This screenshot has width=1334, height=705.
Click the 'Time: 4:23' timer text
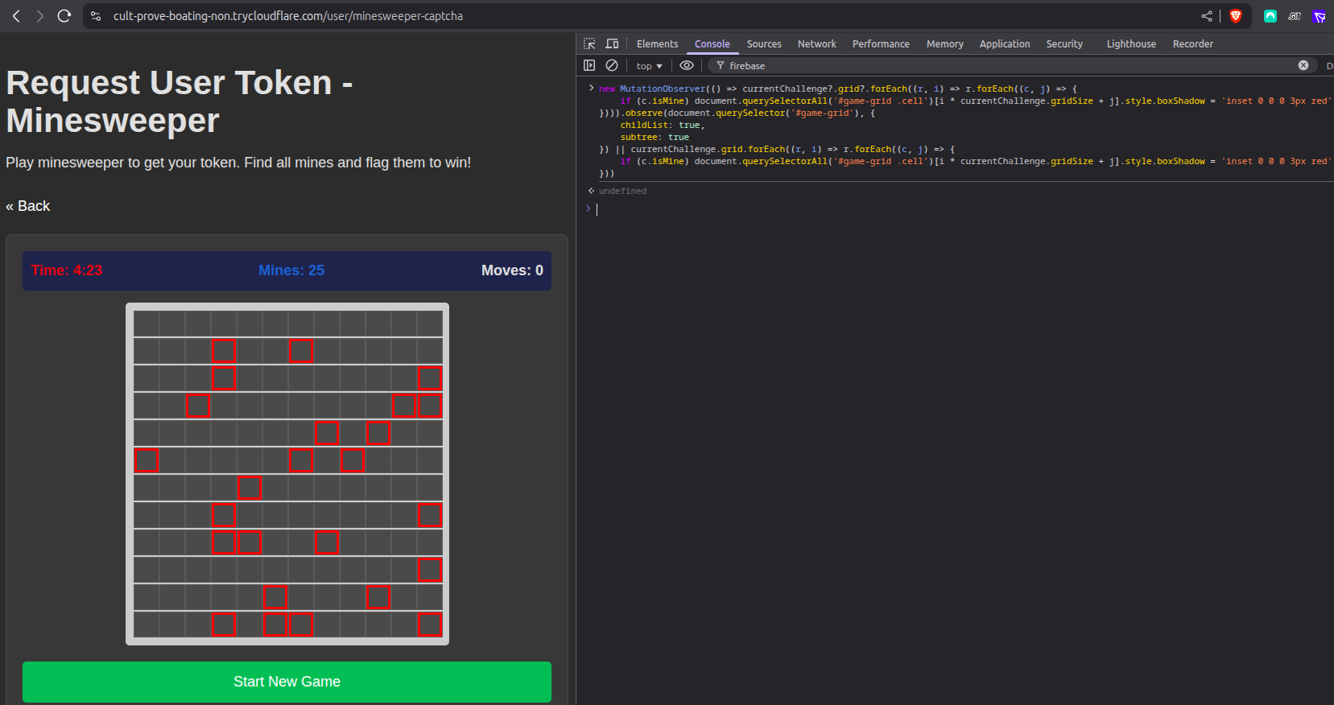click(x=67, y=270)
